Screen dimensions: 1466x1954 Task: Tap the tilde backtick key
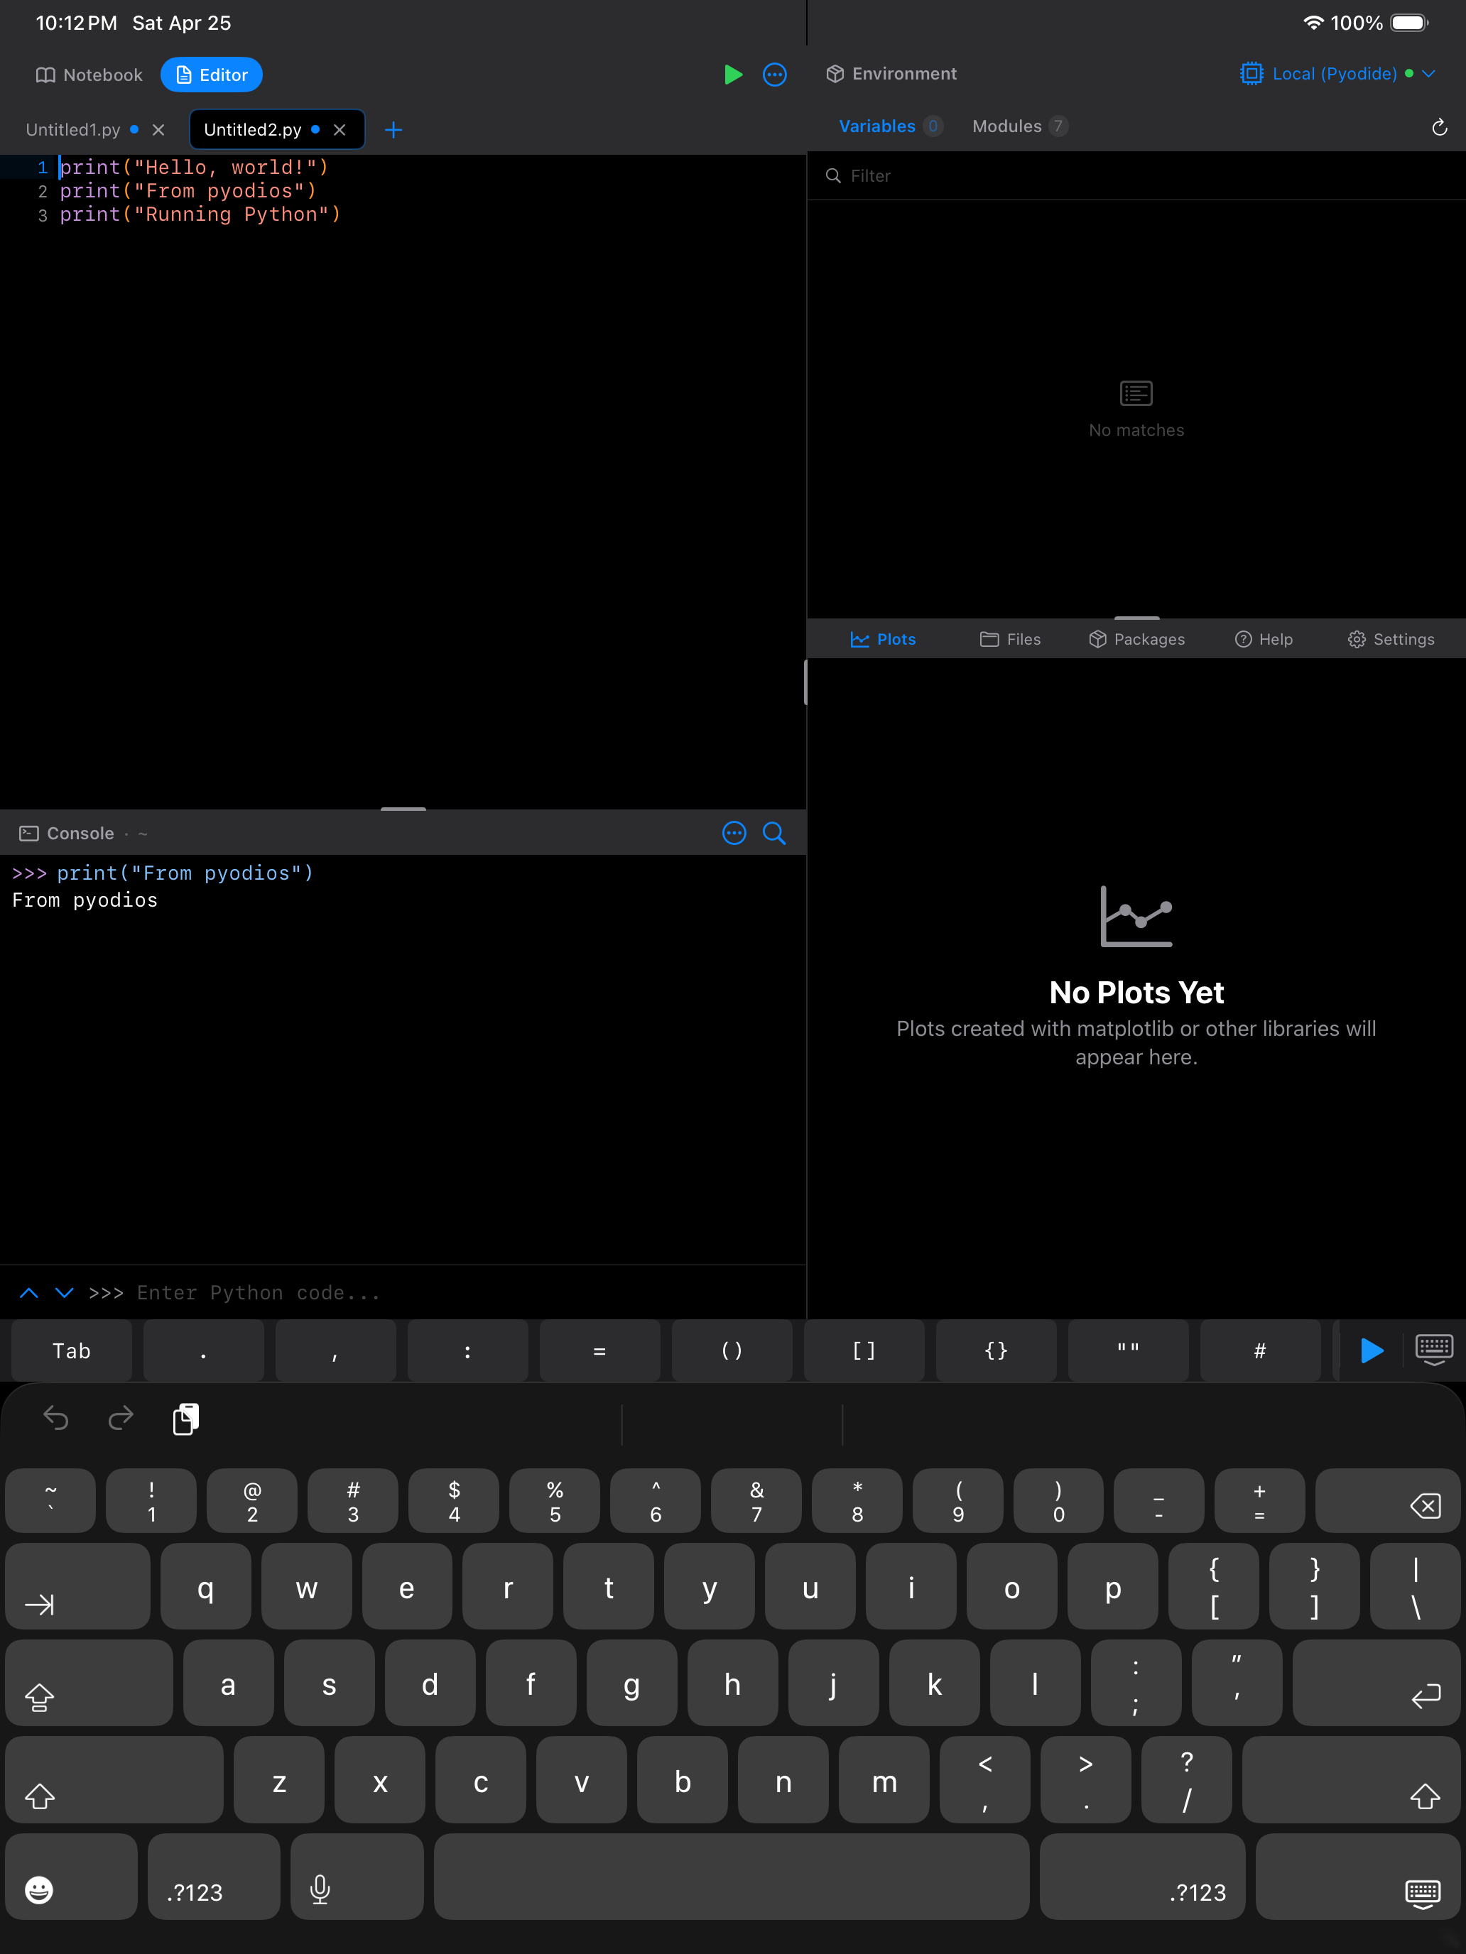[x=50, y=1501]
